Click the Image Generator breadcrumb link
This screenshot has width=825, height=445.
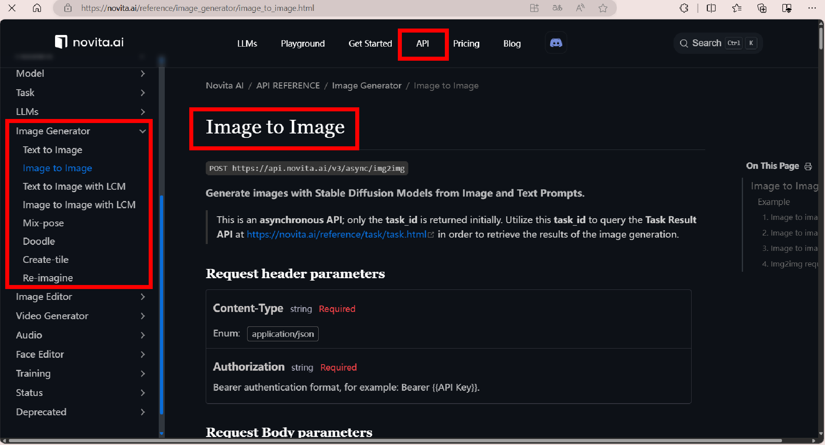click(366, 86)
